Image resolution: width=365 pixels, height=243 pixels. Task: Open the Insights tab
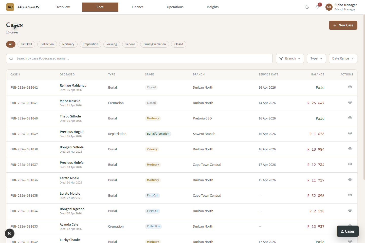click(x=213, y=7)
